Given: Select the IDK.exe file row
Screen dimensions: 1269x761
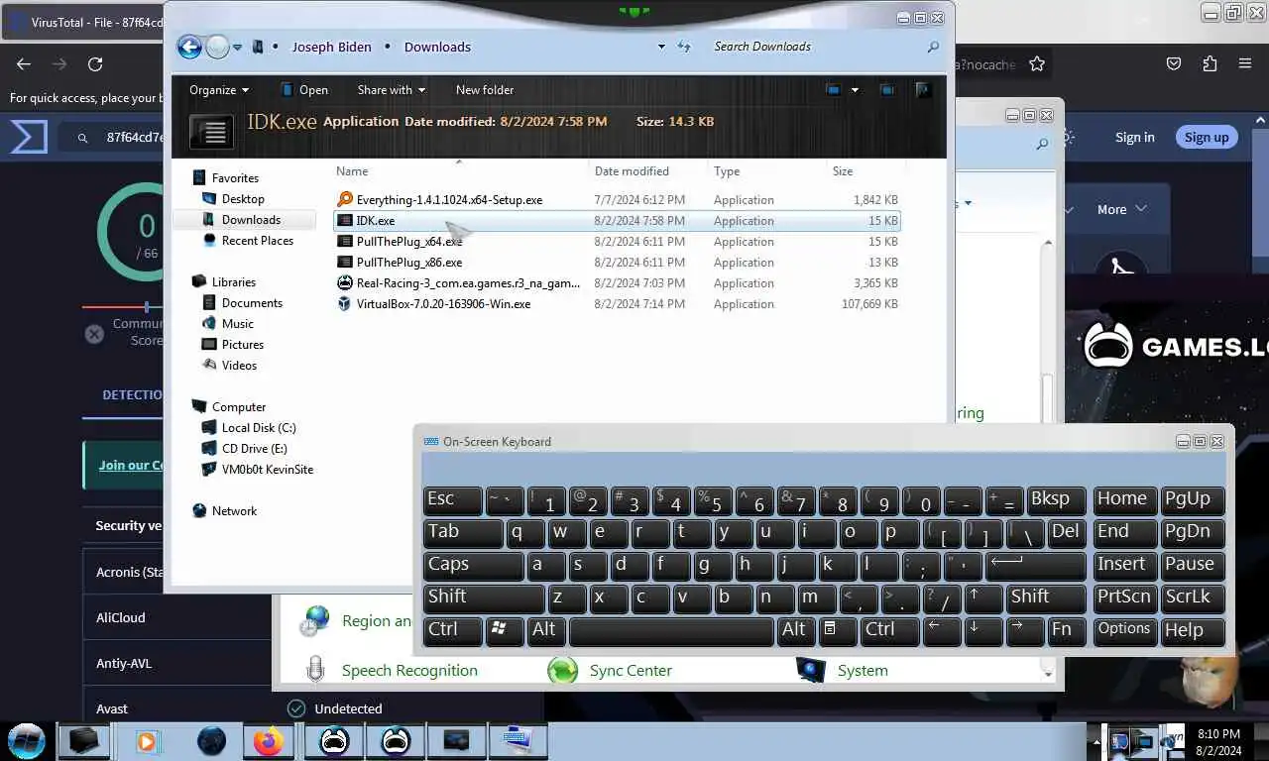Looking at the screenshot, I should tap(617, 221).
